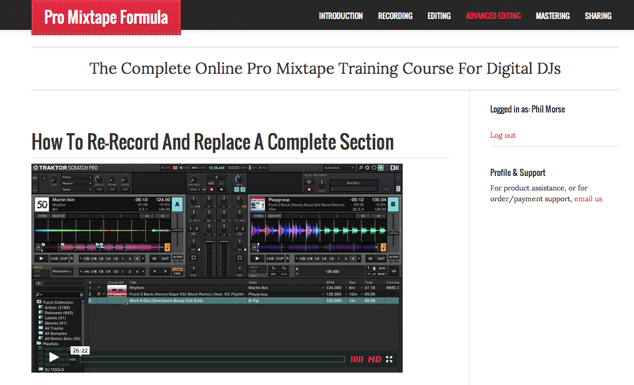The width and height of the screenshot is (634, 385).
Task: Toggle Deck A MASTER
Action: point(58,216)
